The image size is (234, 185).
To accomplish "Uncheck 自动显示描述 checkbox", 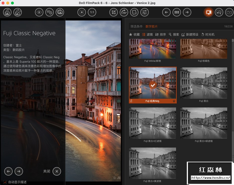I will click(x=5, y=182).
